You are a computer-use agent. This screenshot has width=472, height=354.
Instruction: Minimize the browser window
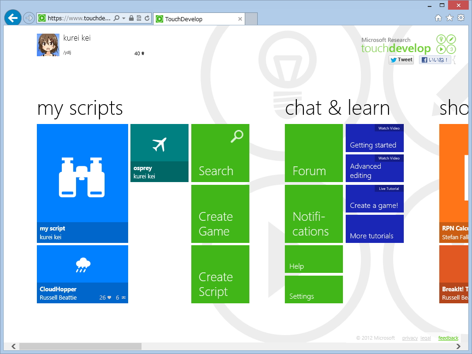430,6
